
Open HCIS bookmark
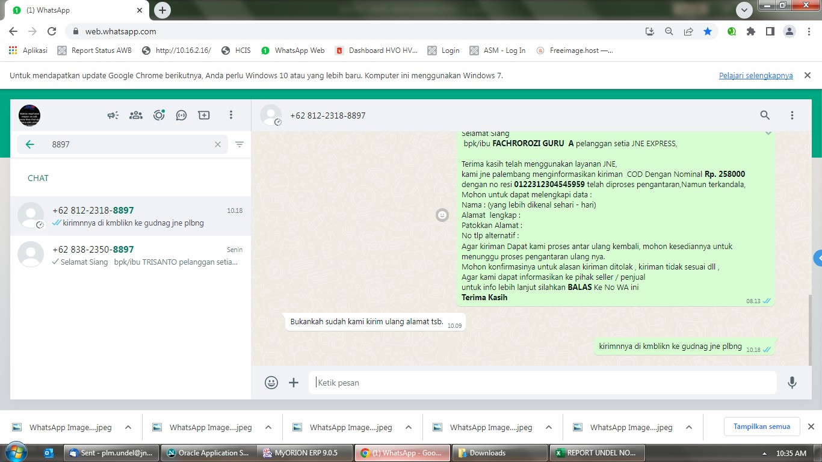236,51
